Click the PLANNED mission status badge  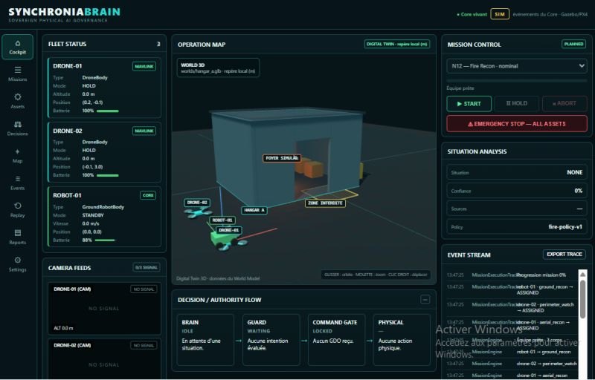[x=573, y=44]
